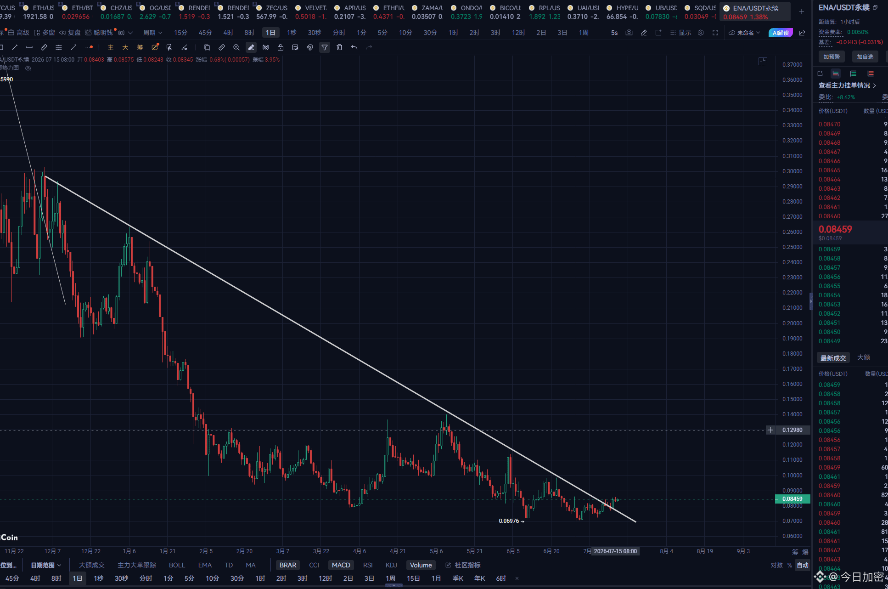Screen dimensions: 888x589
Task: Show both bids and asks order book view
Action: pos(836,74)
